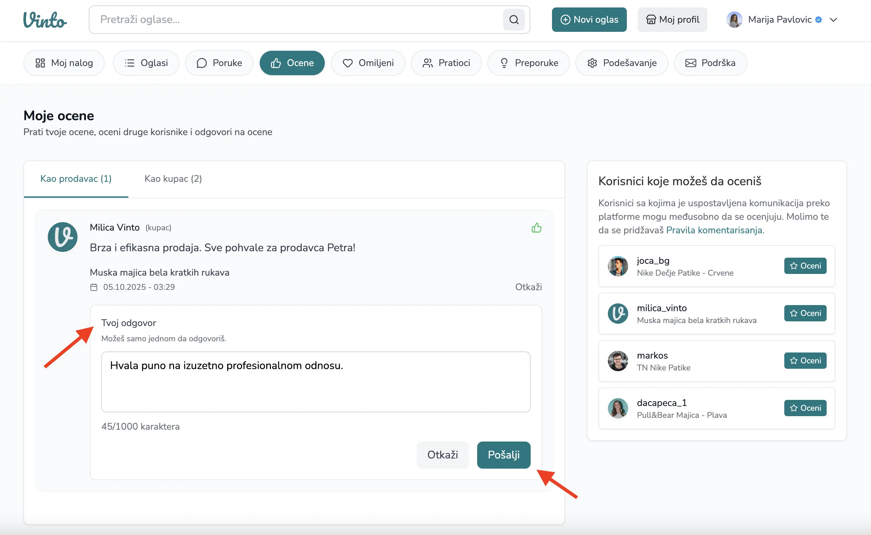The height and width of the screenshot is (535, 871).
Task: Rate user markos with the Oceni button
Action: (805, 361)
